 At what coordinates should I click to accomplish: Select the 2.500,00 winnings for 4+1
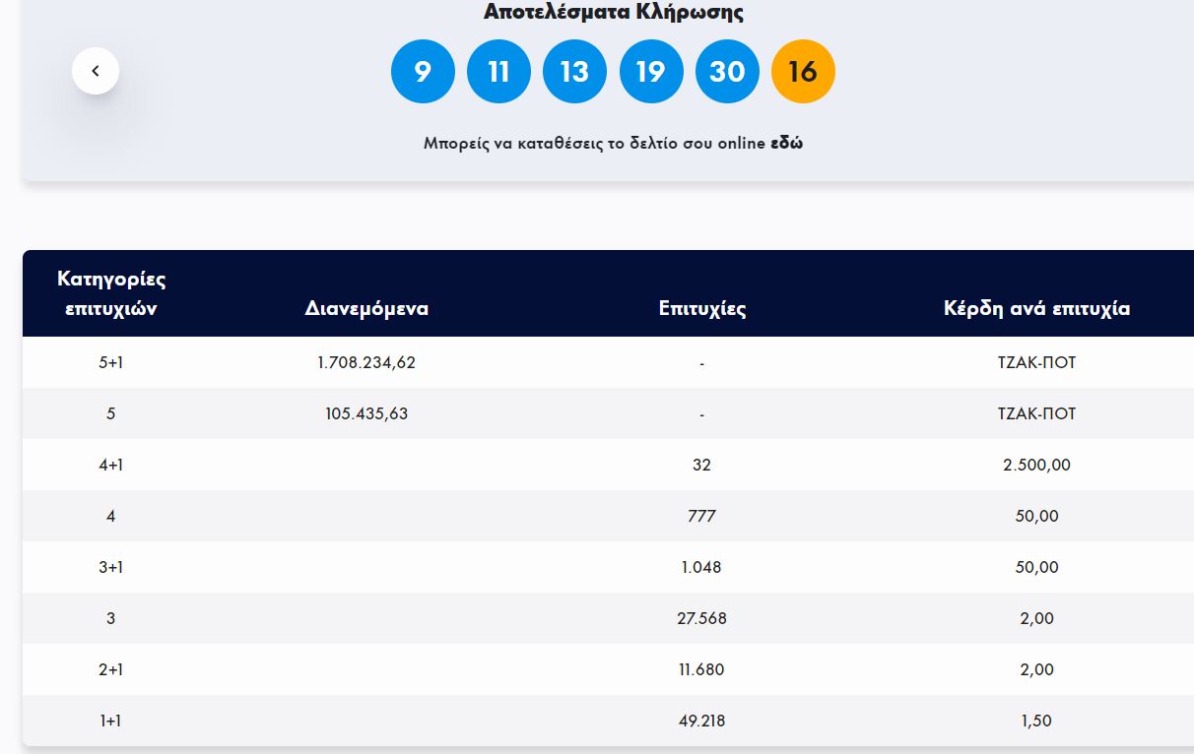[x=1036, y=465]
